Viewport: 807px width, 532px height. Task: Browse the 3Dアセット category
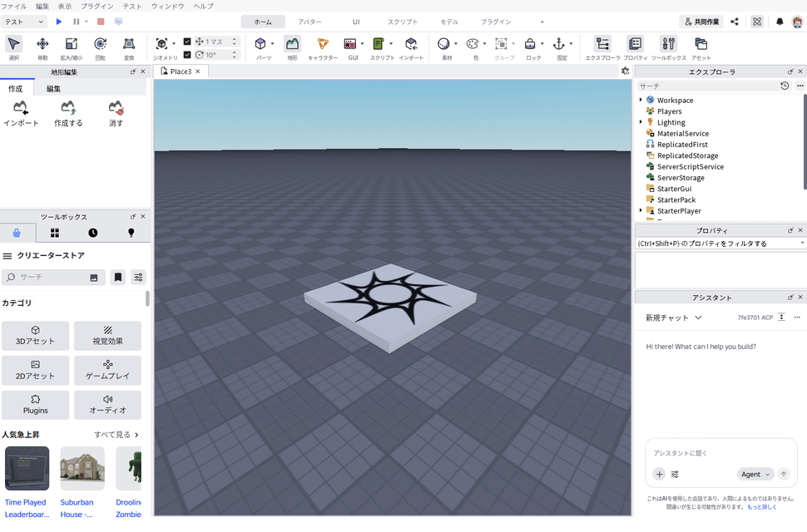35,335
